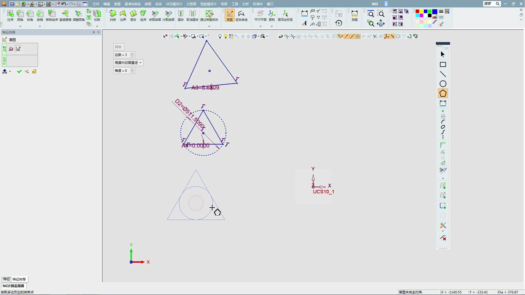Confirm sketch with green checkmark
This screenshot has height=295, width=525.
19,72
